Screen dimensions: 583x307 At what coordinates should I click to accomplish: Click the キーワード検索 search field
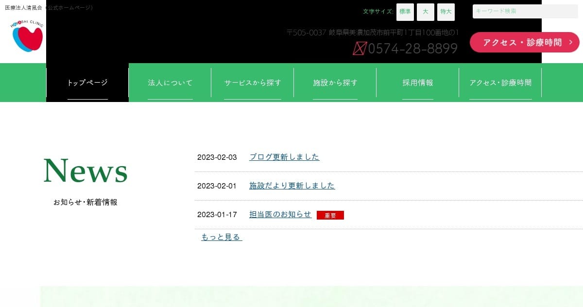click(525, 11)
